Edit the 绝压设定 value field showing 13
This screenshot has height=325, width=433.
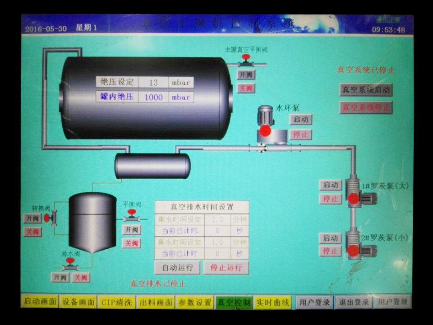[153, 82]
